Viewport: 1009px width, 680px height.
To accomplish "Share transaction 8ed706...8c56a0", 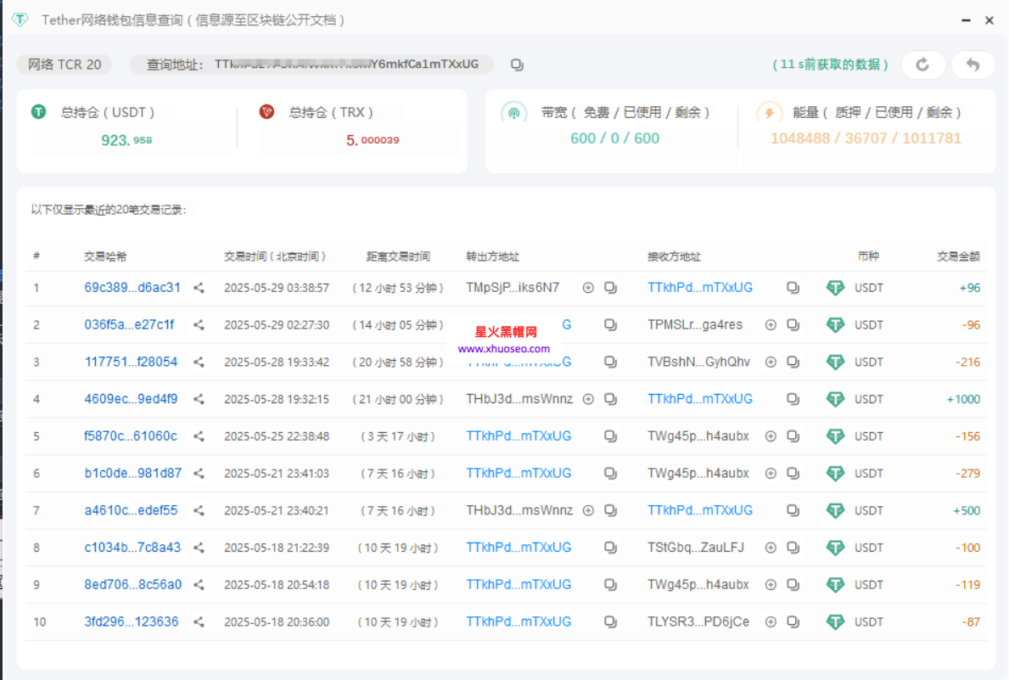I will point(199,585).
